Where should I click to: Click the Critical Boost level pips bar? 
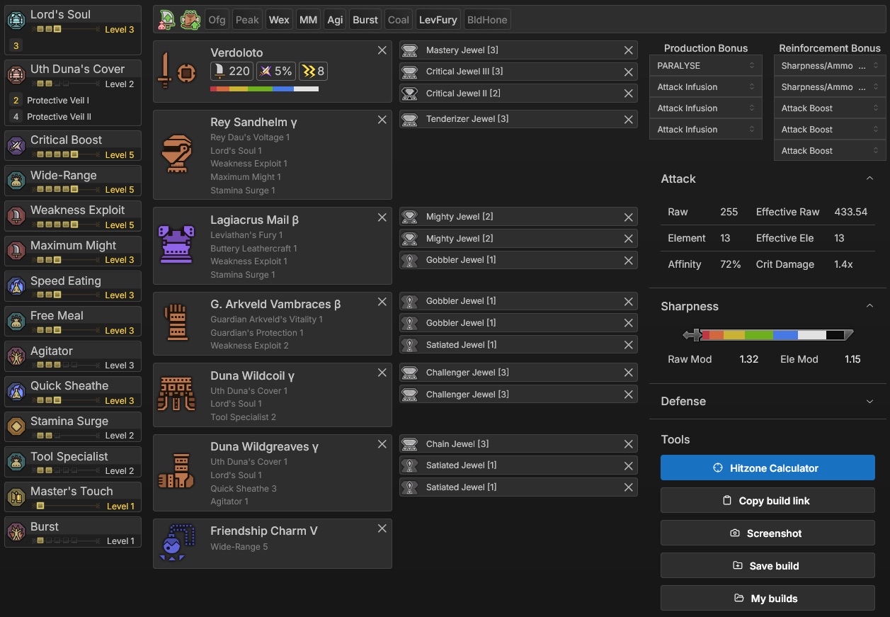coord(66,154)
